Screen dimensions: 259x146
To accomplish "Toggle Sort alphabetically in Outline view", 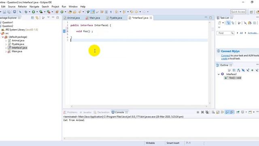I will click(238, 70).
